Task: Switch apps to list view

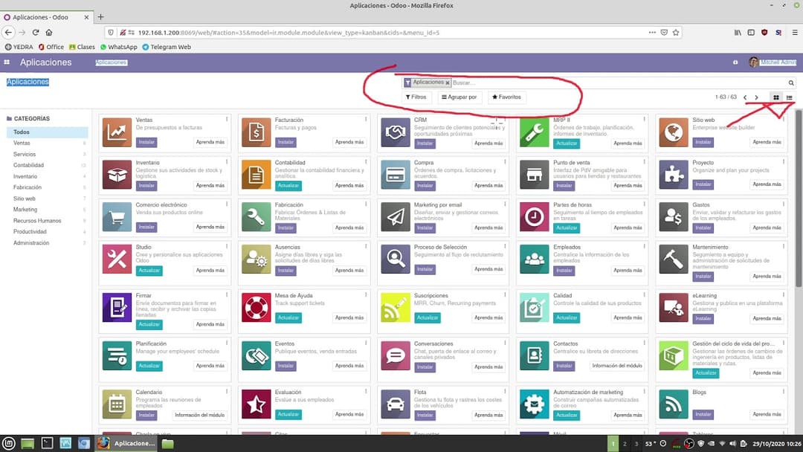Action: [789, 97]
